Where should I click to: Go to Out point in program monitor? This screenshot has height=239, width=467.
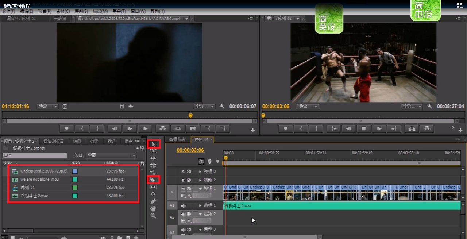(394, 128)
